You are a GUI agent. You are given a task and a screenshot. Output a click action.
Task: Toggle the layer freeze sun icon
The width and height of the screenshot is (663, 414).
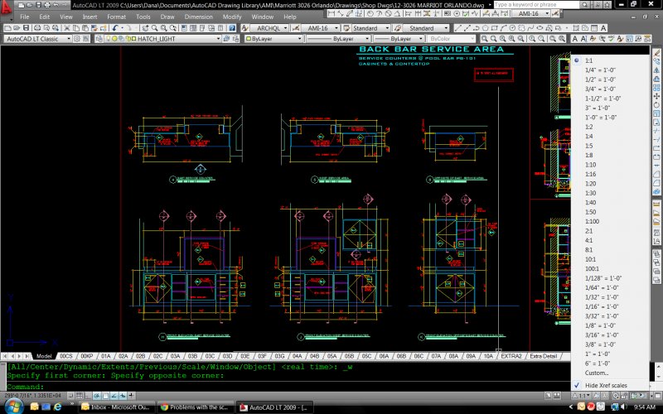[x=114, y=39]
